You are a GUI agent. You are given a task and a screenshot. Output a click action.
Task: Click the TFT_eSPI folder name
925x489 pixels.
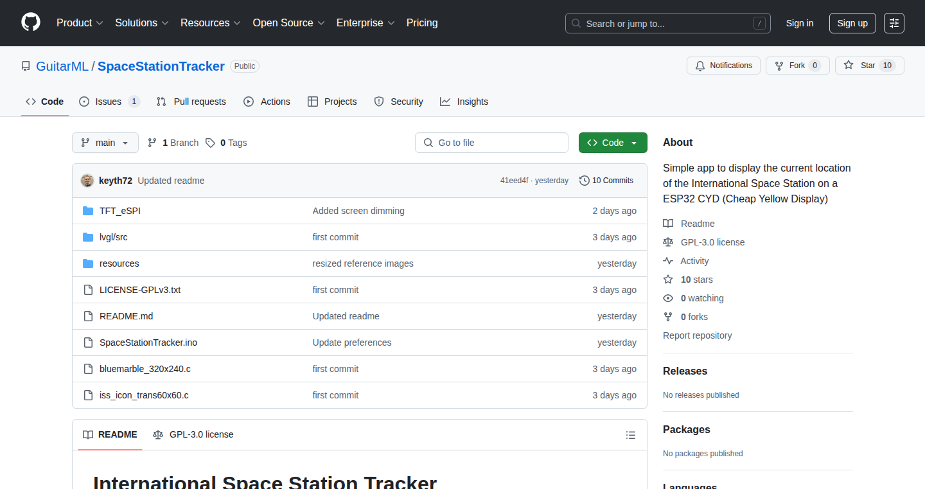pyautogui.click(x=120, y=211)
